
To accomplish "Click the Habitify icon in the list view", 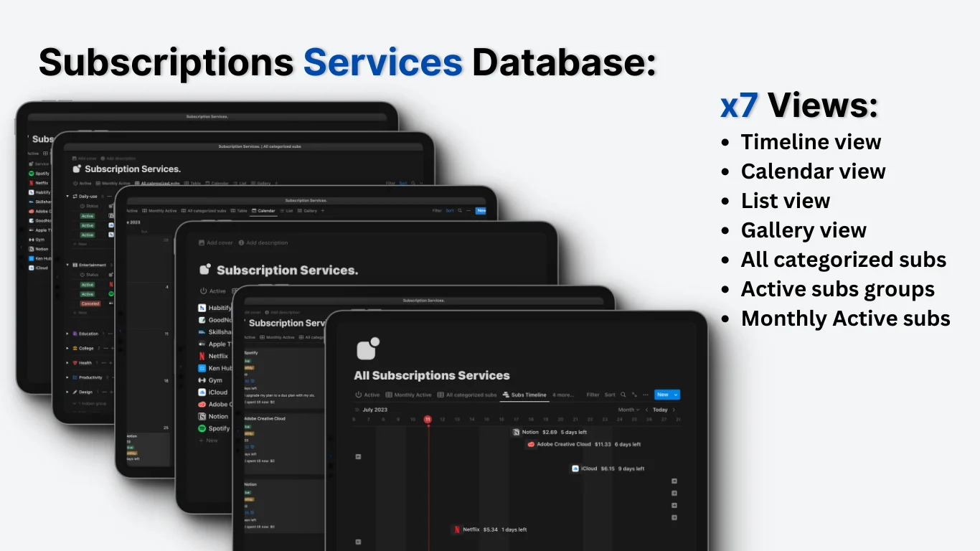I will (x=202, y=308).
